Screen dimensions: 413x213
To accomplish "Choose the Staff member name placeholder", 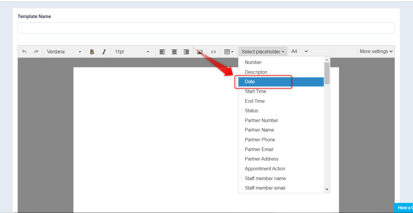I will 281,178.
